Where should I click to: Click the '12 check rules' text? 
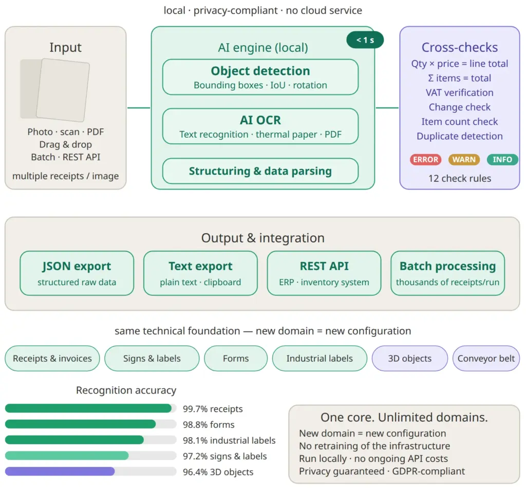click(460, 178)
